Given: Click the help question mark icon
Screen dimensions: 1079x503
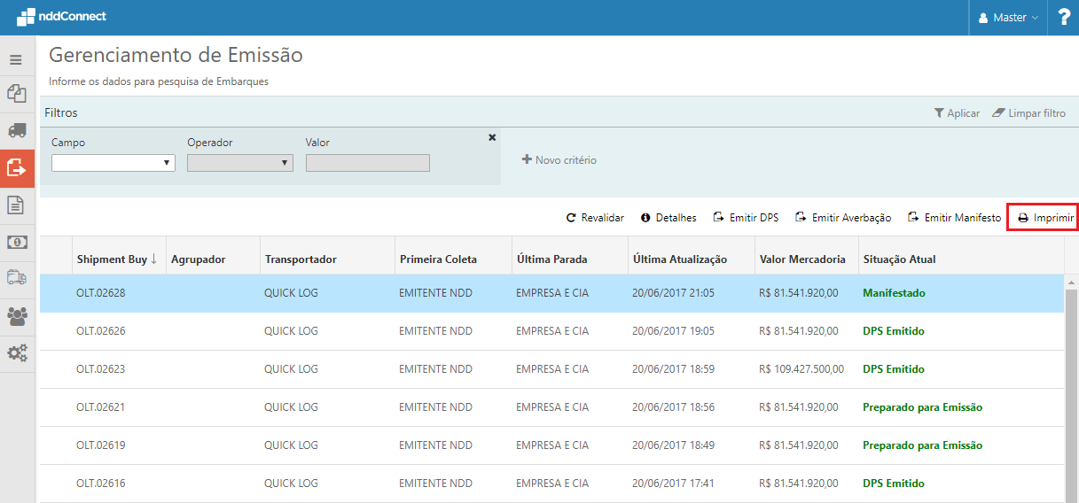Looking at the screenshot, I should click(1063, 18).
